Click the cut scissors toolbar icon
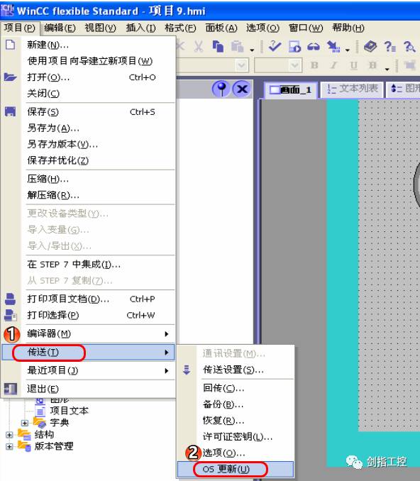 (199, 47)
